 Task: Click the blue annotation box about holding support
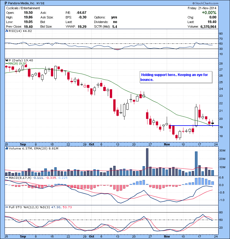click(176, 77)
